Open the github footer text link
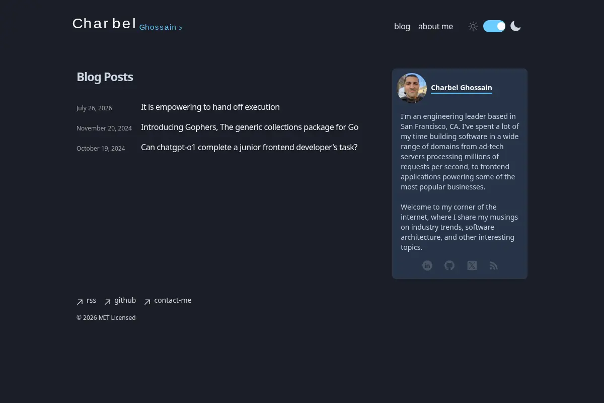The height and width of the screenshot is (403, 604). [x=125, y=300]
